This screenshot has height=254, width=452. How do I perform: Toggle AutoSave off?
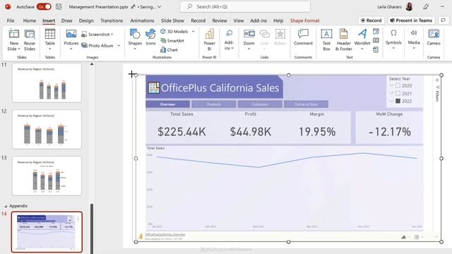click(x=44, y=6)
